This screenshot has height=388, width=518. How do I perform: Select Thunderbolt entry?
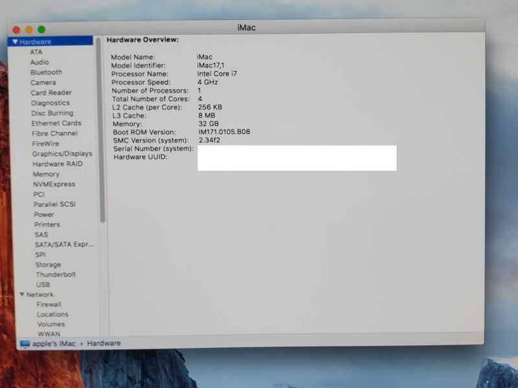56,274
